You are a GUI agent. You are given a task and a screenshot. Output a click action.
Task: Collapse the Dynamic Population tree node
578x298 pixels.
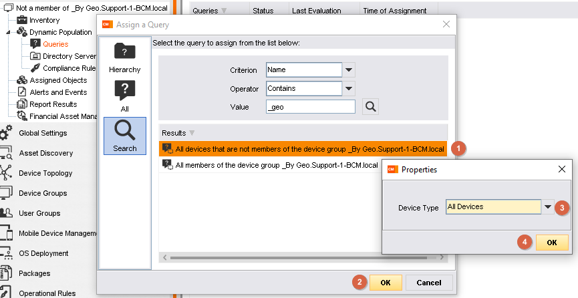coord(8,32)
